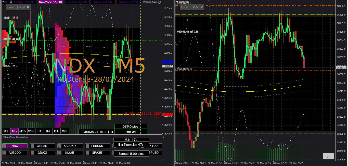Image resolution: width=348 pixels, height=166 pixels.
Task: Switch to the W1 timeframe
Action: [x=65, y=131]
